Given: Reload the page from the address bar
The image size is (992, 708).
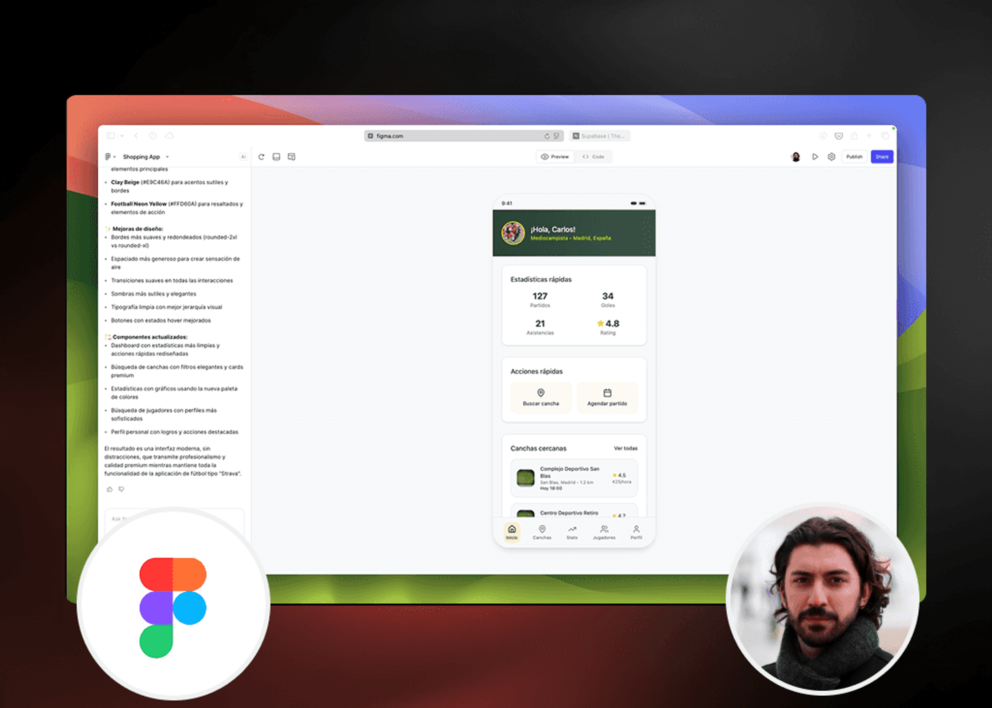Looking at the screenshot, I should point(547,136).
